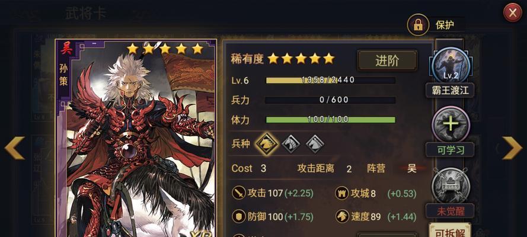Click the speed horse stat icon

pos(342,216)
